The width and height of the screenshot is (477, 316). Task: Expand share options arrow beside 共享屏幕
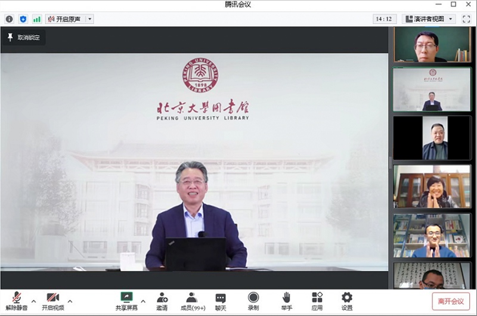click(143, 301)
